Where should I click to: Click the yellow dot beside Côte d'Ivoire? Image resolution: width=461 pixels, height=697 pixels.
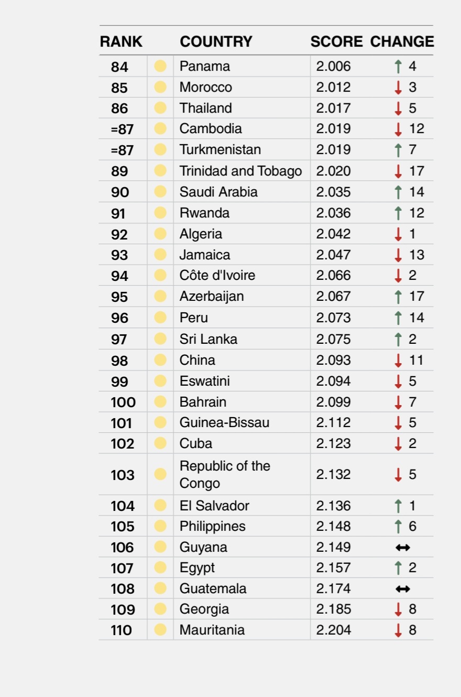click(x=160, y=275)
